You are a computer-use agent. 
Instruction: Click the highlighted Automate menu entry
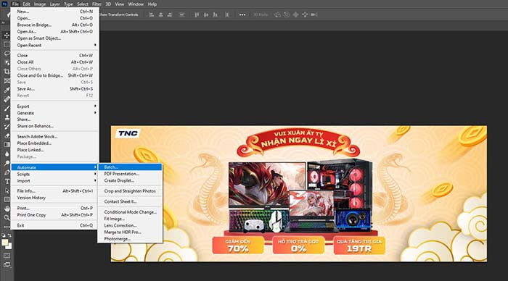[x=54, y=167]
